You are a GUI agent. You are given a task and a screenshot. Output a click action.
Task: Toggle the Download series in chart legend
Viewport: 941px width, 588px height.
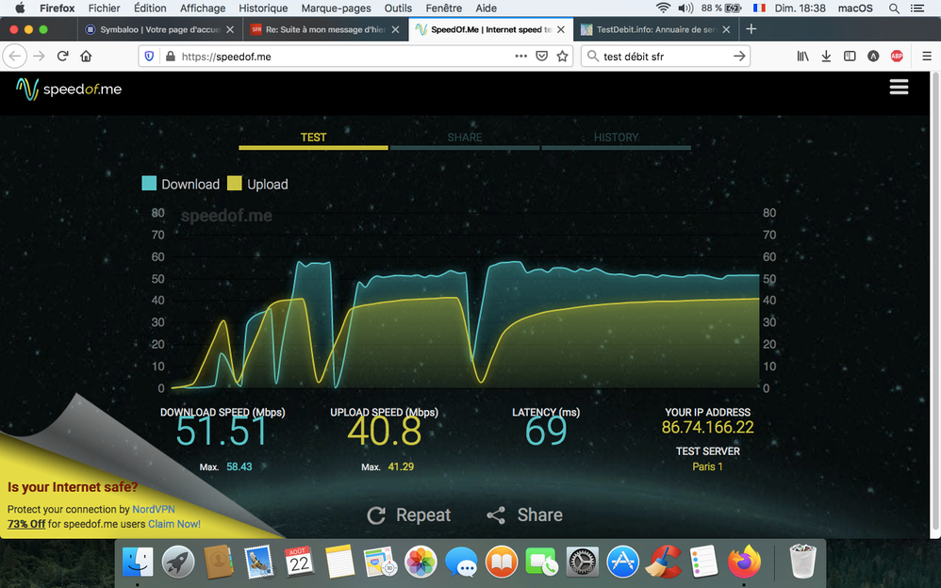click(x=181, y=185)
